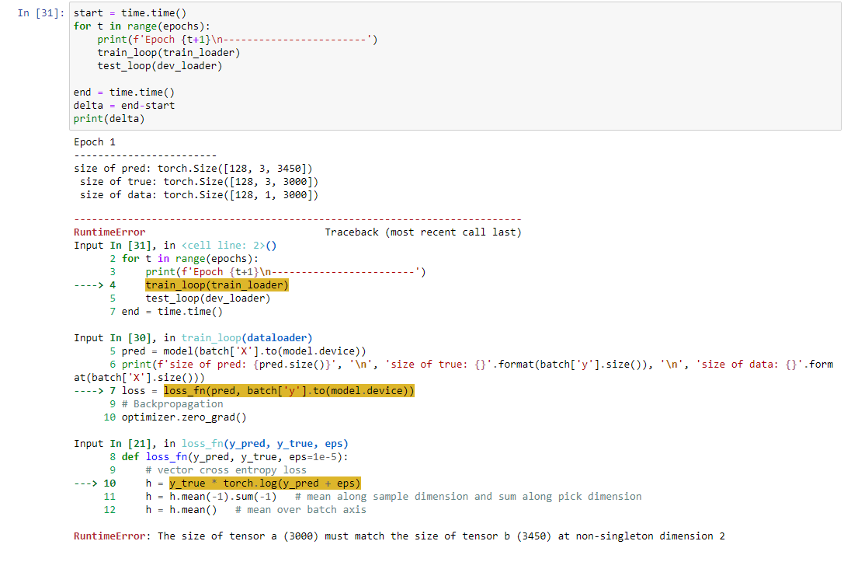
Task: Click the 'delta = end-start' code line
Action: [123, 106]
